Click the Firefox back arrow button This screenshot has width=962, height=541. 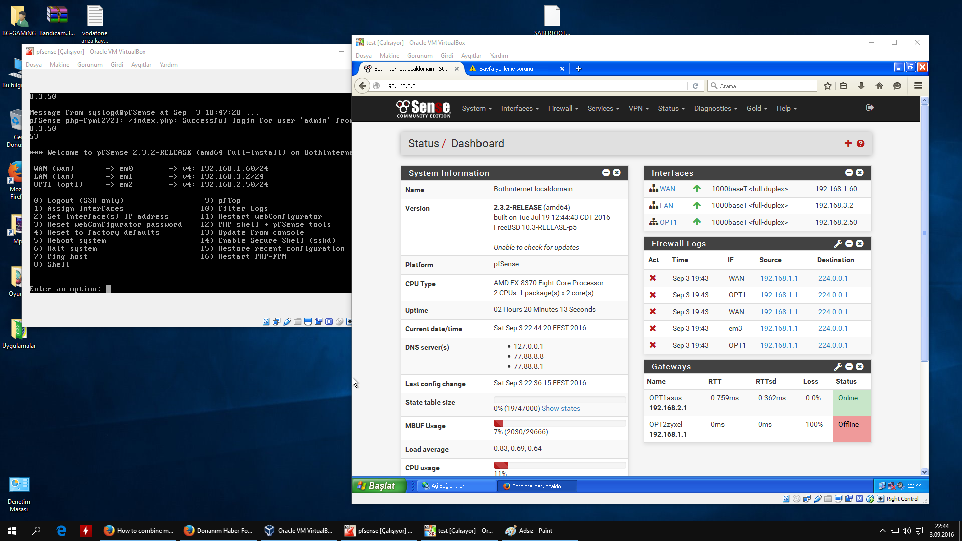click(362, 86)
